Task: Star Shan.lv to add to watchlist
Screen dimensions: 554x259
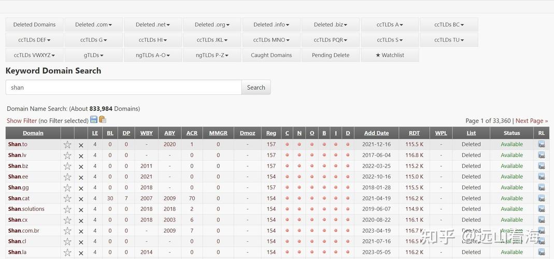Action: tap(67, 155)
